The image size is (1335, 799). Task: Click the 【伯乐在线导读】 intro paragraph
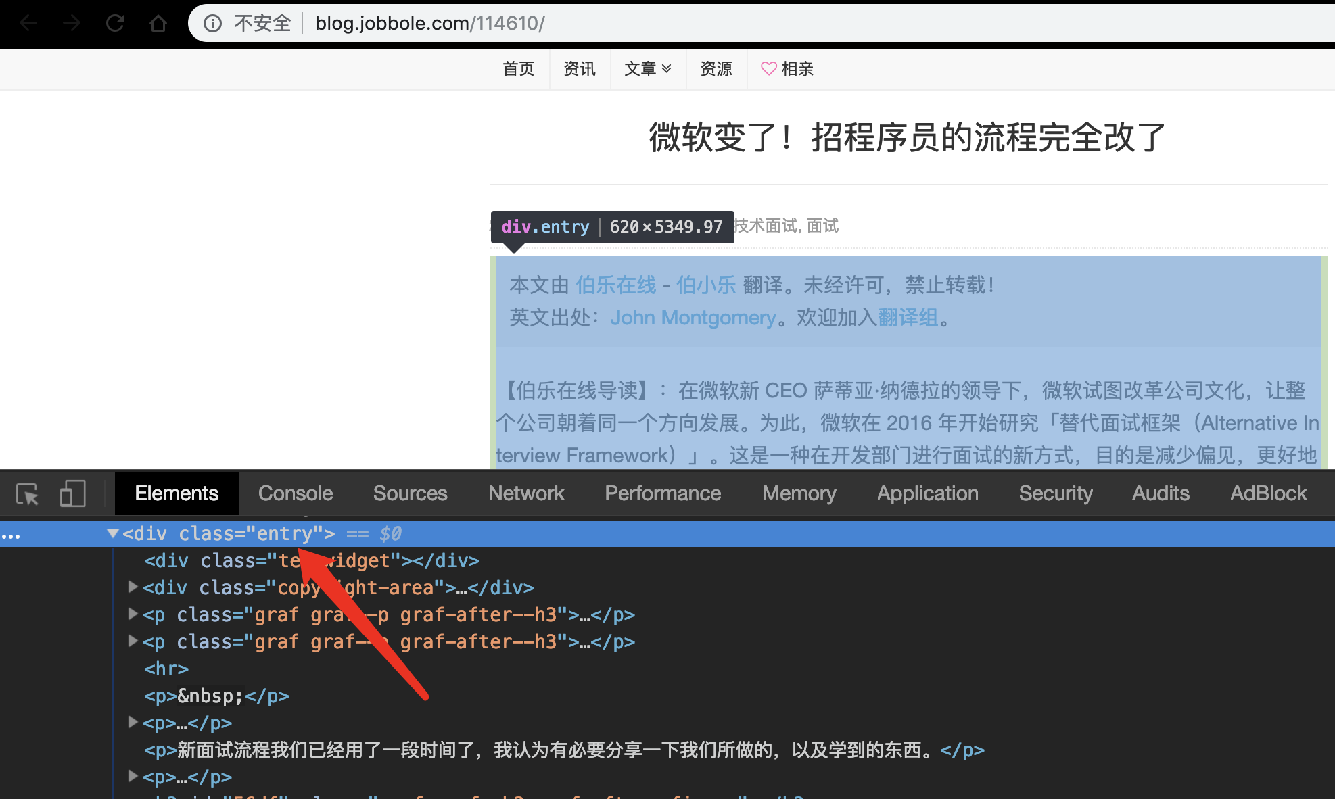(908, 422)
